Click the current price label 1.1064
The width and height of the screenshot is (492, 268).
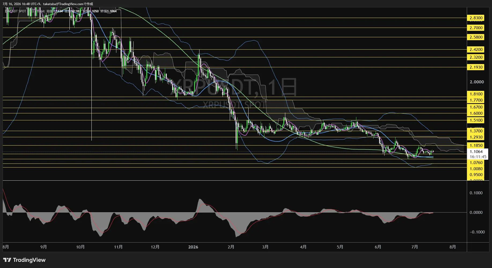click(476, 151)
